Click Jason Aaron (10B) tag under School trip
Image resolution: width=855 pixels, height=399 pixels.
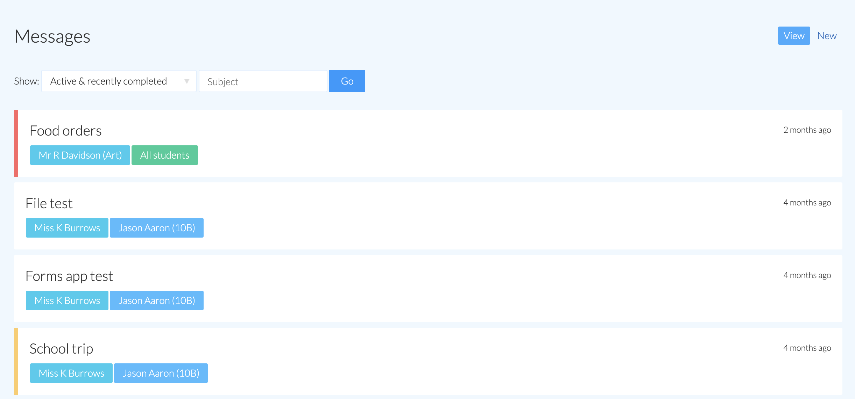coord(161,373)
